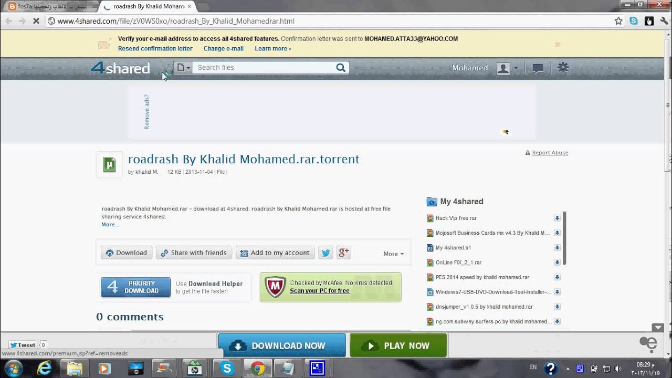Open the Windows Start menu

[13, 368]
